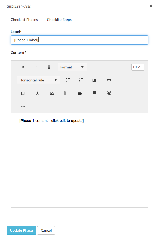The height and width of the screenshot is (242, 159).
Task: Cancel editing the phase
Action: coord(46,230)
